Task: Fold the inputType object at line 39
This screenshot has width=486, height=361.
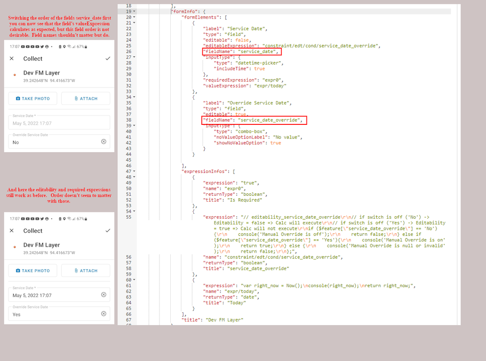Action: point(134,125)
